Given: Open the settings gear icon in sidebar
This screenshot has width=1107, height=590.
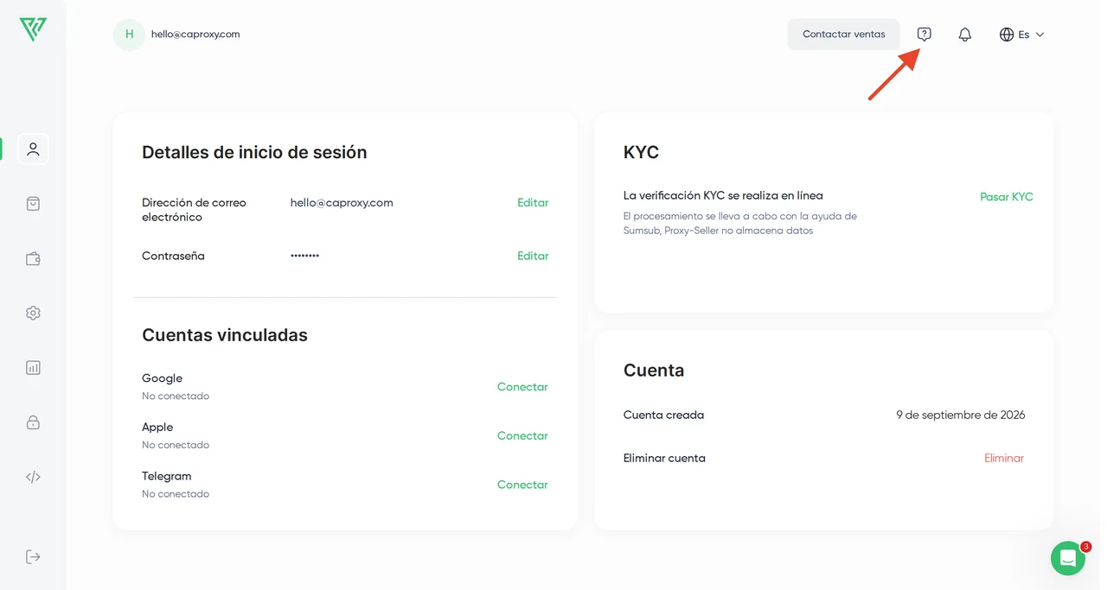Looking at the screenshot, I should click(33, 313).
